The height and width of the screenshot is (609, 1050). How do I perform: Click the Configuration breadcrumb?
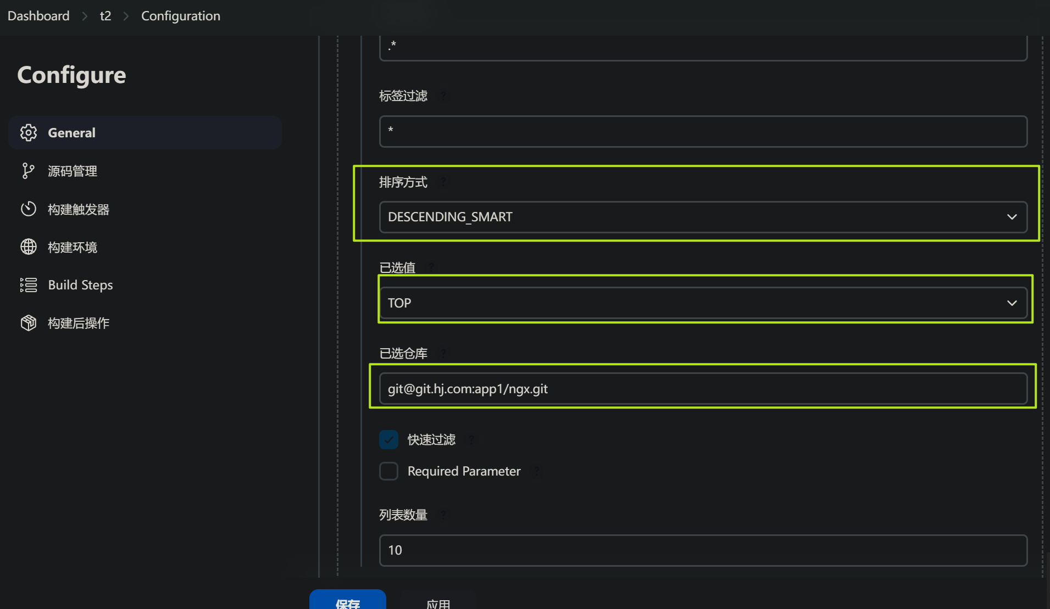(181, 16)
